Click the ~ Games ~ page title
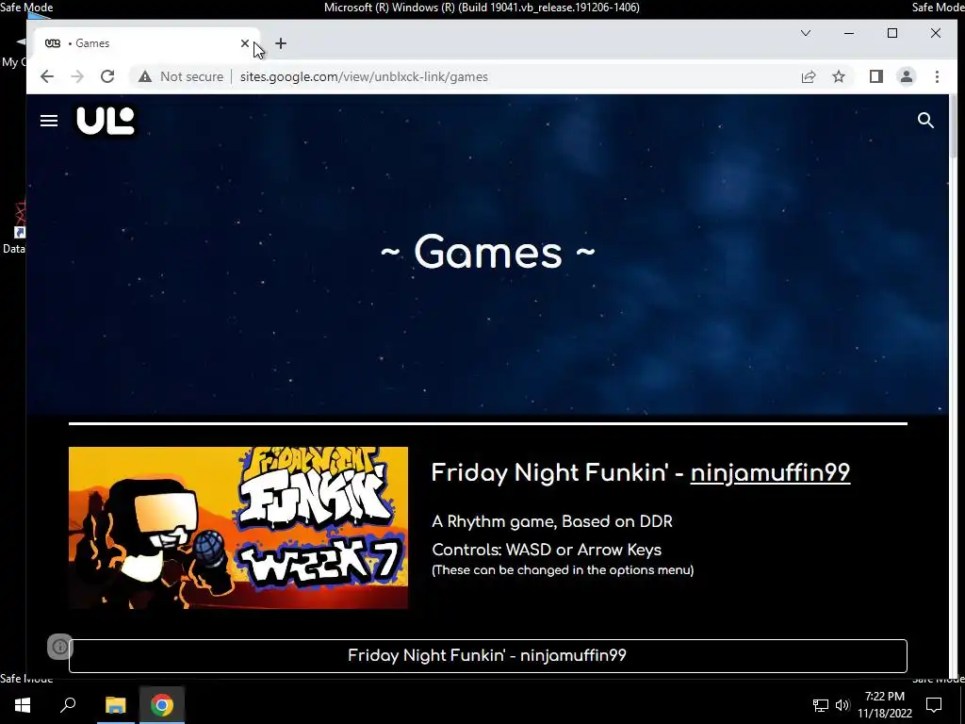965x724 pixels. click(x=488, y=252)
